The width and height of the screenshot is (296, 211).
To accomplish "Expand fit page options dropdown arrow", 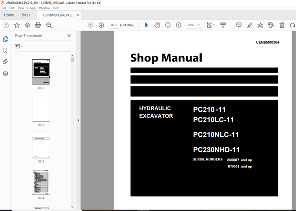I will pyautogui.click(x=214, y=25).
